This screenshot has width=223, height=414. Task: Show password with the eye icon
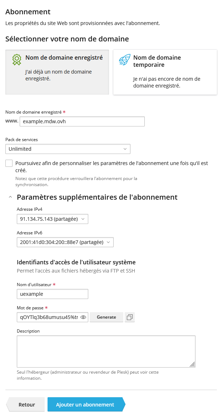(x=84, y=317)
